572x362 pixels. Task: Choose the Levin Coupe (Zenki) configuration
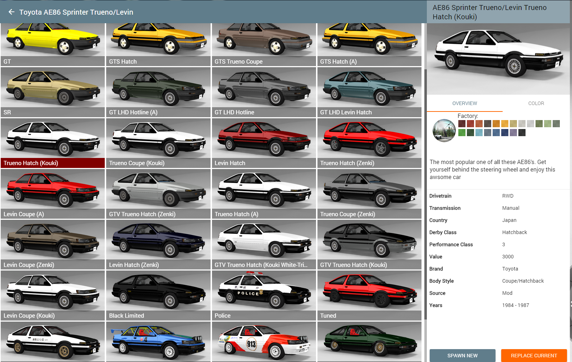pos(53,245)
